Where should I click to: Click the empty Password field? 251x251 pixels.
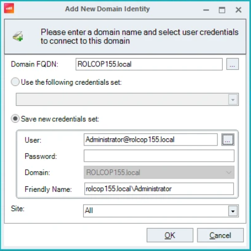159,156
